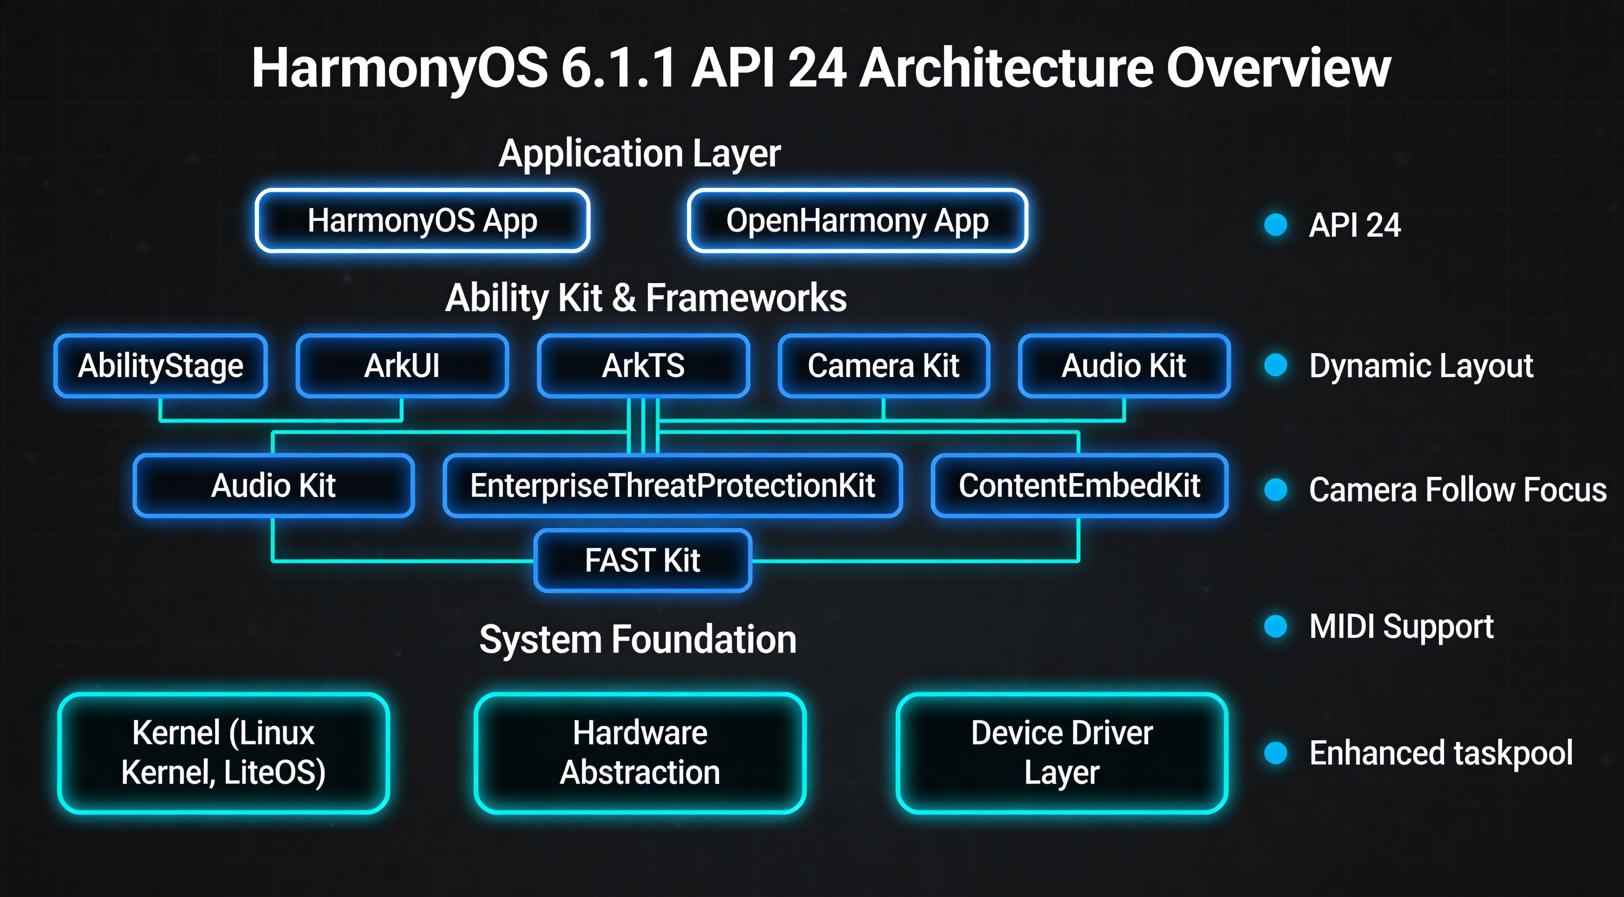This screenshot has height=897, width=1624.
Task: Select the Device Driver Layer box
Action: coord(1062,753)
